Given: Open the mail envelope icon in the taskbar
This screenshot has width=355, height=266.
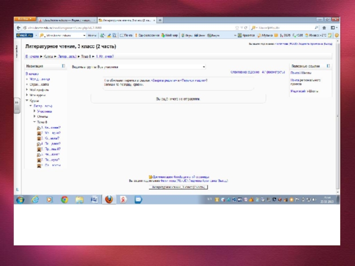Looking at the screenshot, I should [x=138, y=200].
